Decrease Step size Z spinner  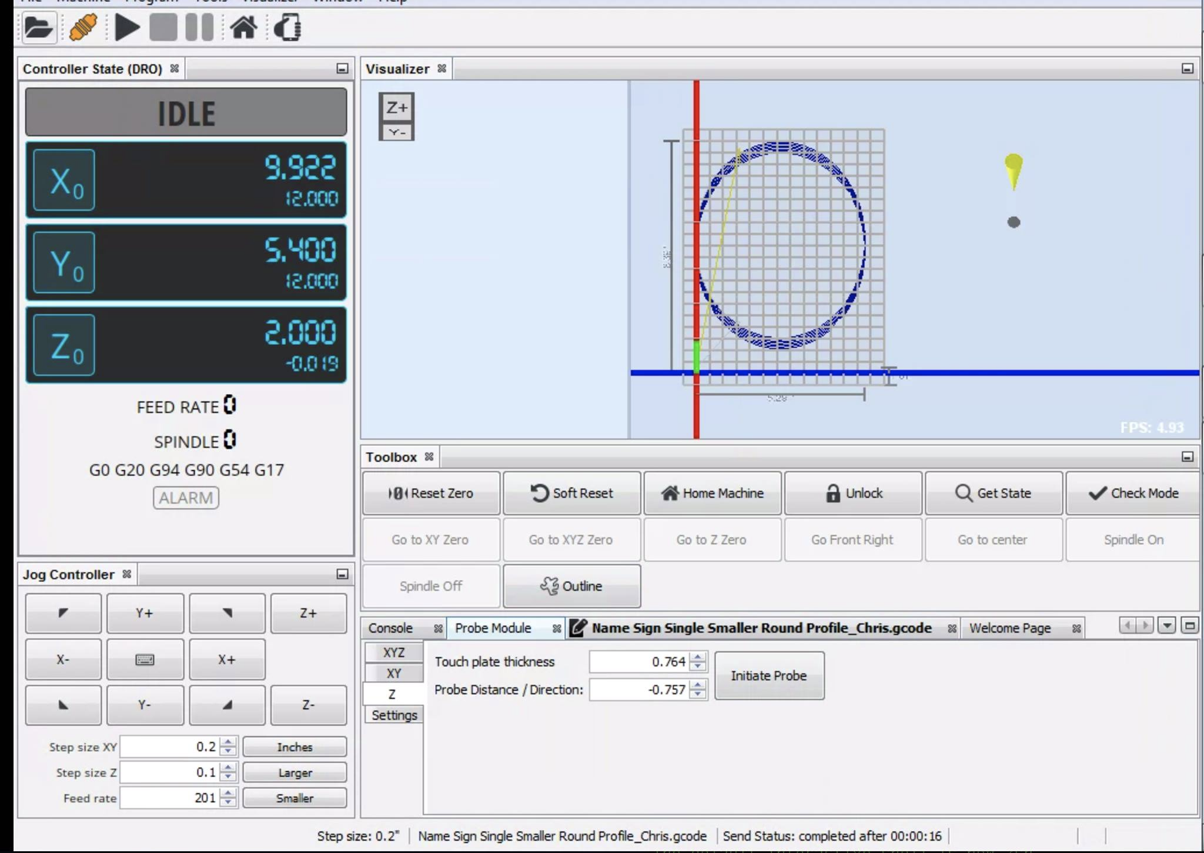pos(228,778)
